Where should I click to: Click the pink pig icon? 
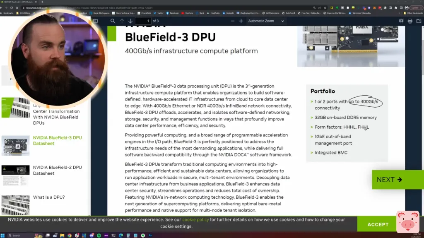408,222
